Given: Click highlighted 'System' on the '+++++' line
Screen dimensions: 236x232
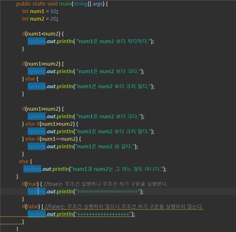Looking at the screenshot, I should point(37,214).
